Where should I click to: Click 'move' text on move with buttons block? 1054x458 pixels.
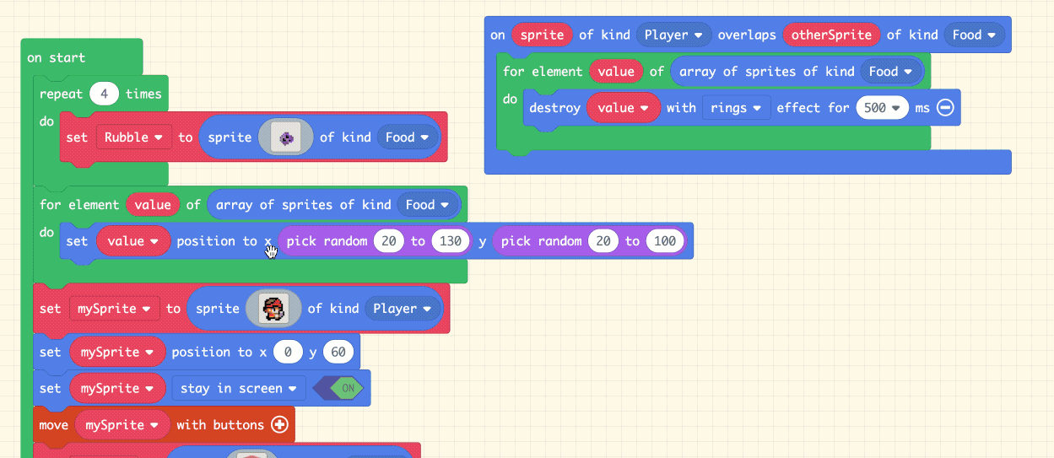[54, 425]
